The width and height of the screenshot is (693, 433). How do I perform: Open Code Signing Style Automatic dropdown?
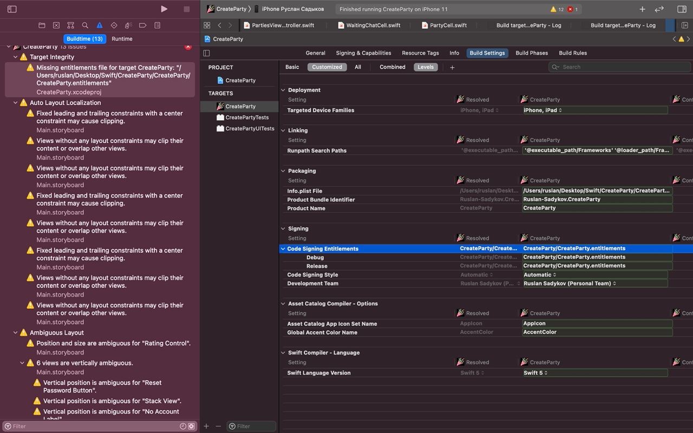[x=594, y=275]
